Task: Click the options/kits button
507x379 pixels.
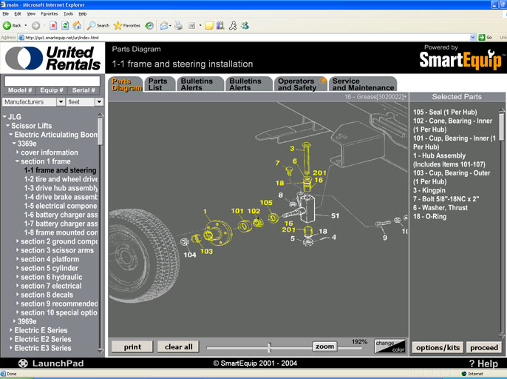Action: 438,347
